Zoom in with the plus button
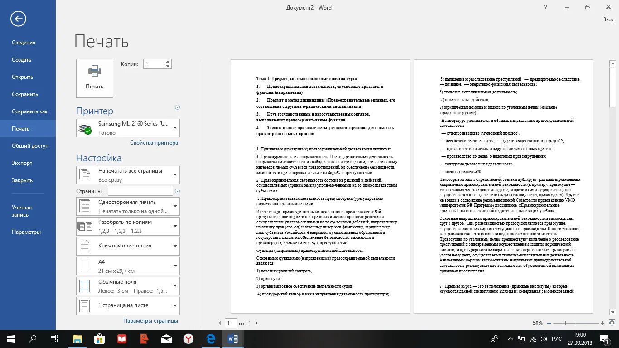 coord(603,323)
